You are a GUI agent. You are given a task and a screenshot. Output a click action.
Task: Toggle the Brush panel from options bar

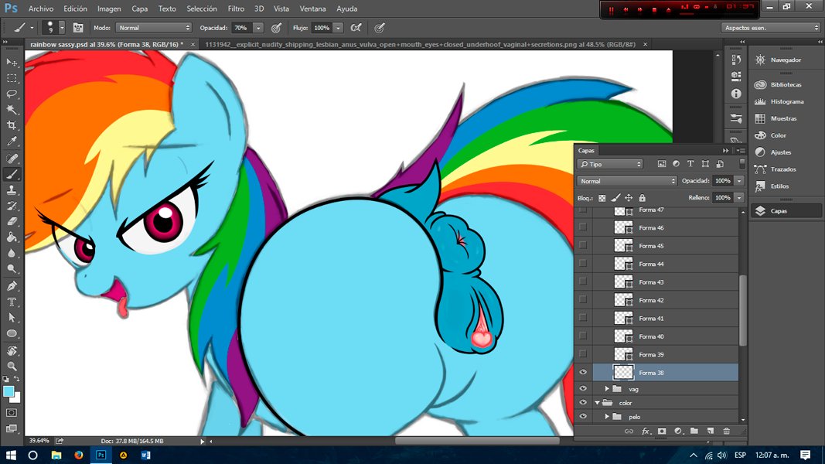(x=78, y=28)
